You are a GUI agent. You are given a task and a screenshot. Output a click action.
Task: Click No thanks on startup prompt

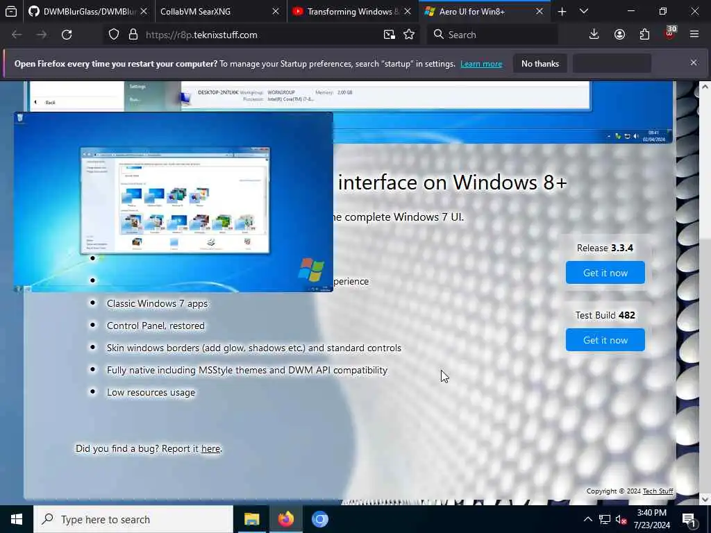540,63
